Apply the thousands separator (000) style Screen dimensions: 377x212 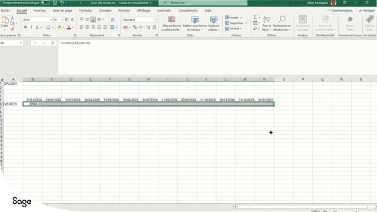[x=141, y=28]
